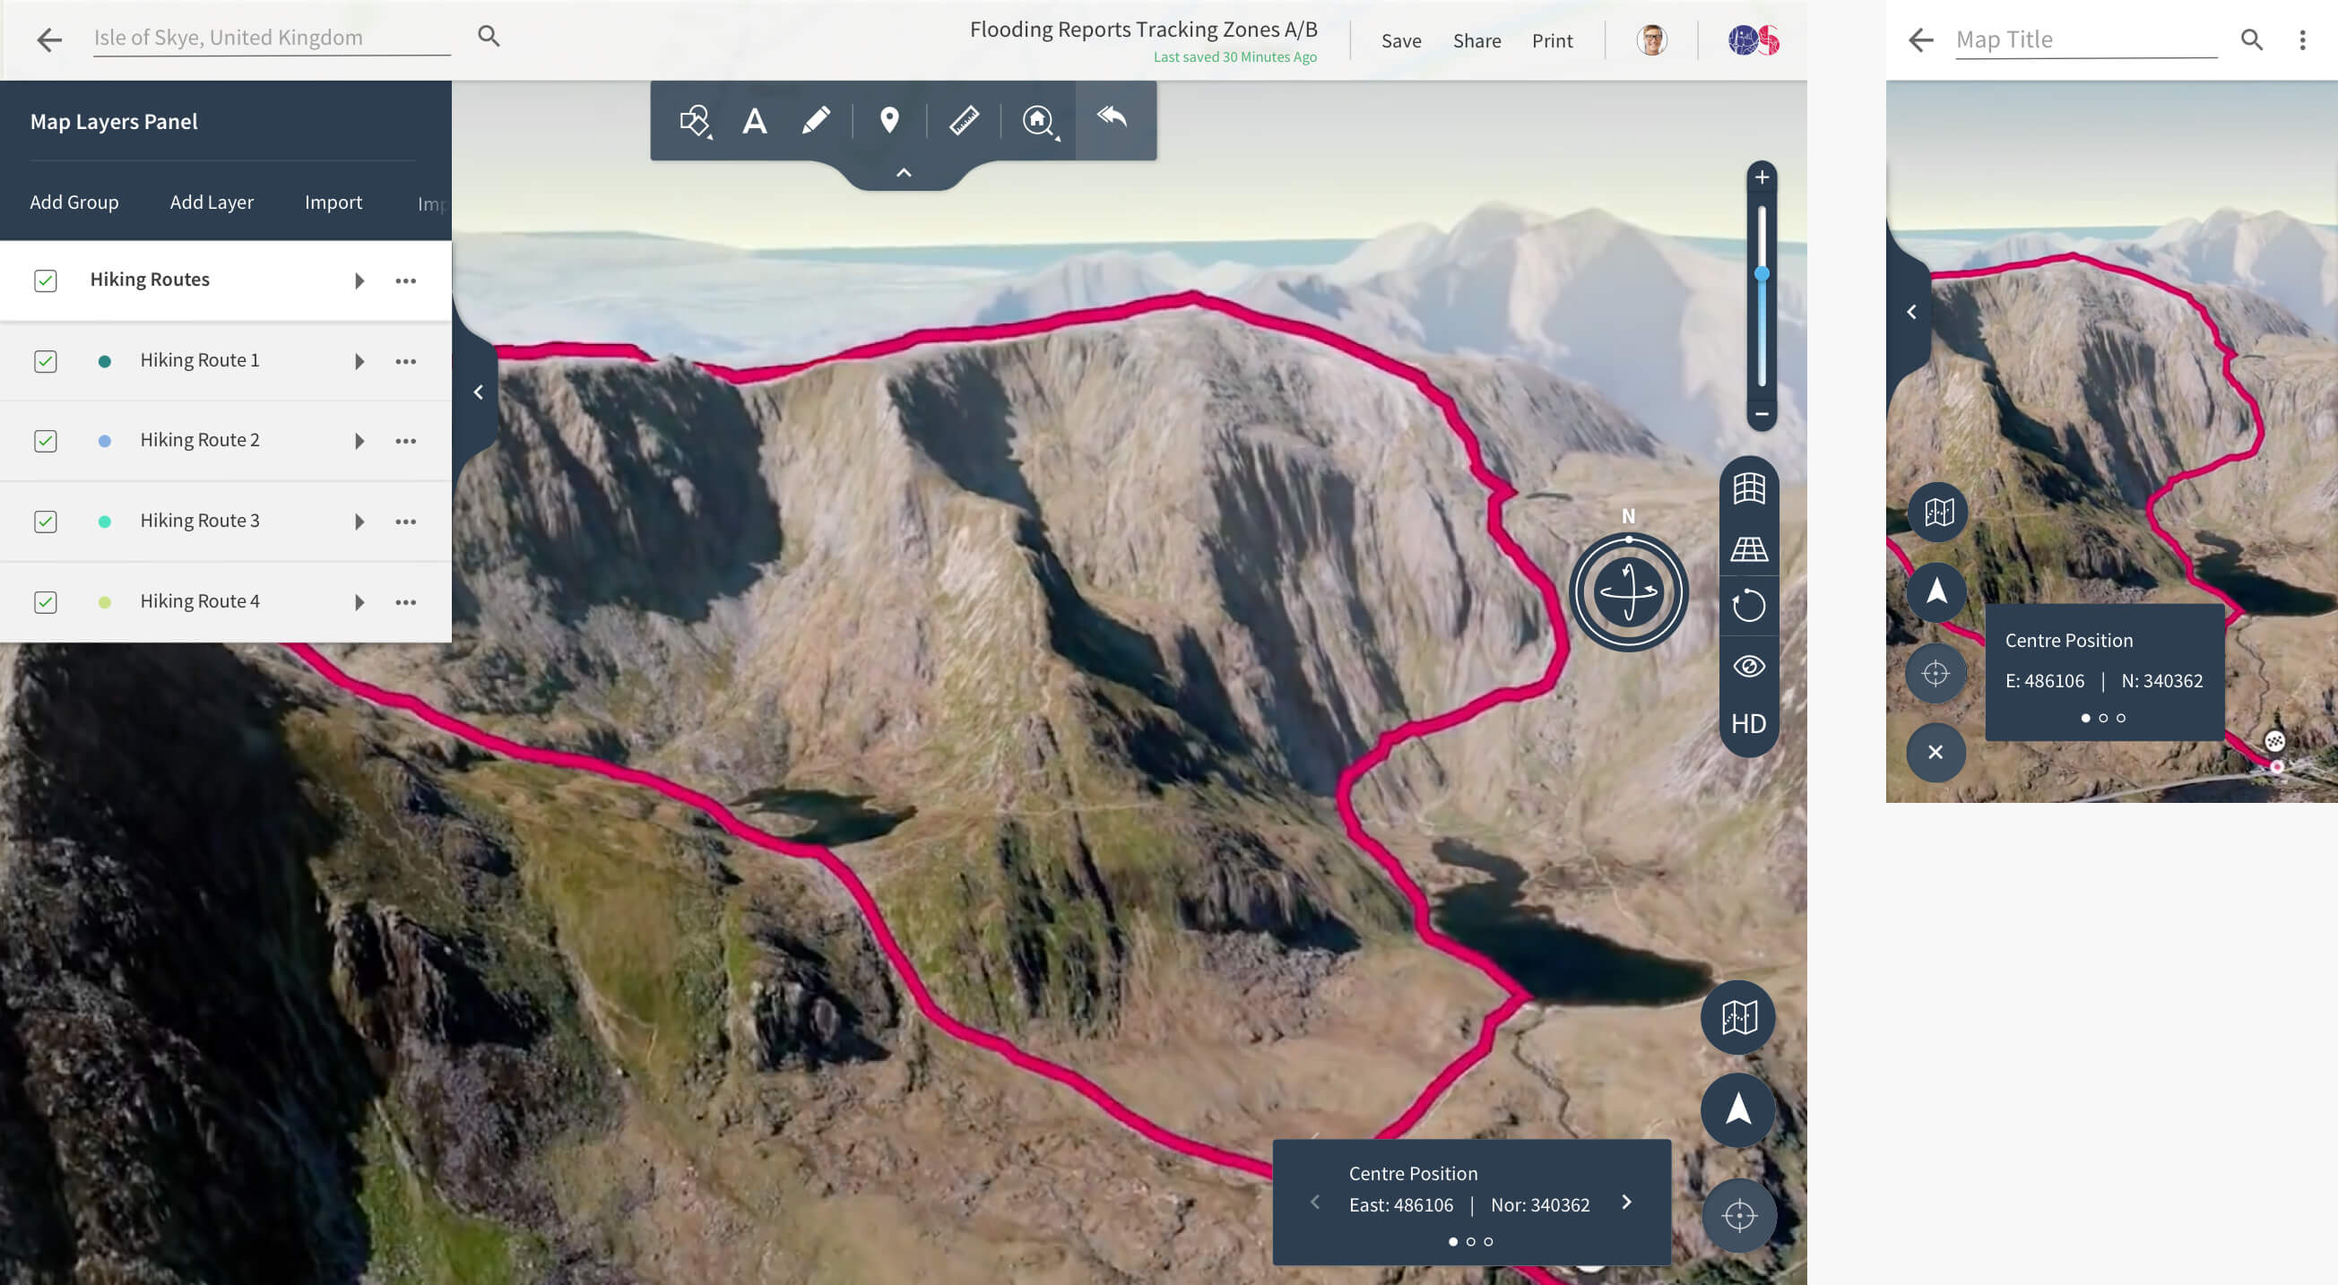Select the pencil draw tool
Screen dimensions: 2338x1285
pyautogui.click(x=815, y=120)
